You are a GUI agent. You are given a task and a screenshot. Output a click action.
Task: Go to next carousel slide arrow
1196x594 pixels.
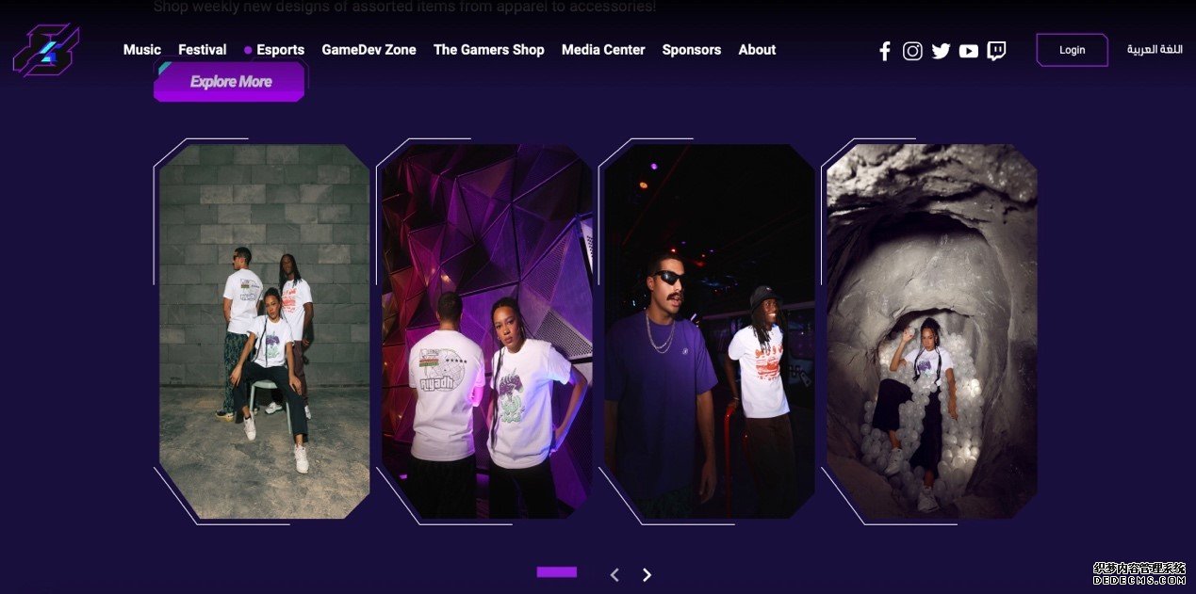647,574
